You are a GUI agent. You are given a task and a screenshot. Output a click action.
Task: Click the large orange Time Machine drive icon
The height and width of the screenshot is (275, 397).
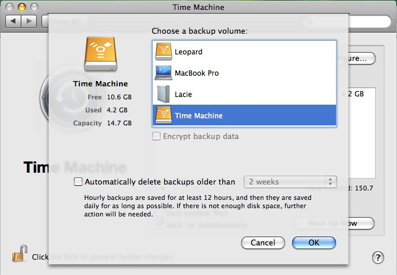click(x=101, y=54)
